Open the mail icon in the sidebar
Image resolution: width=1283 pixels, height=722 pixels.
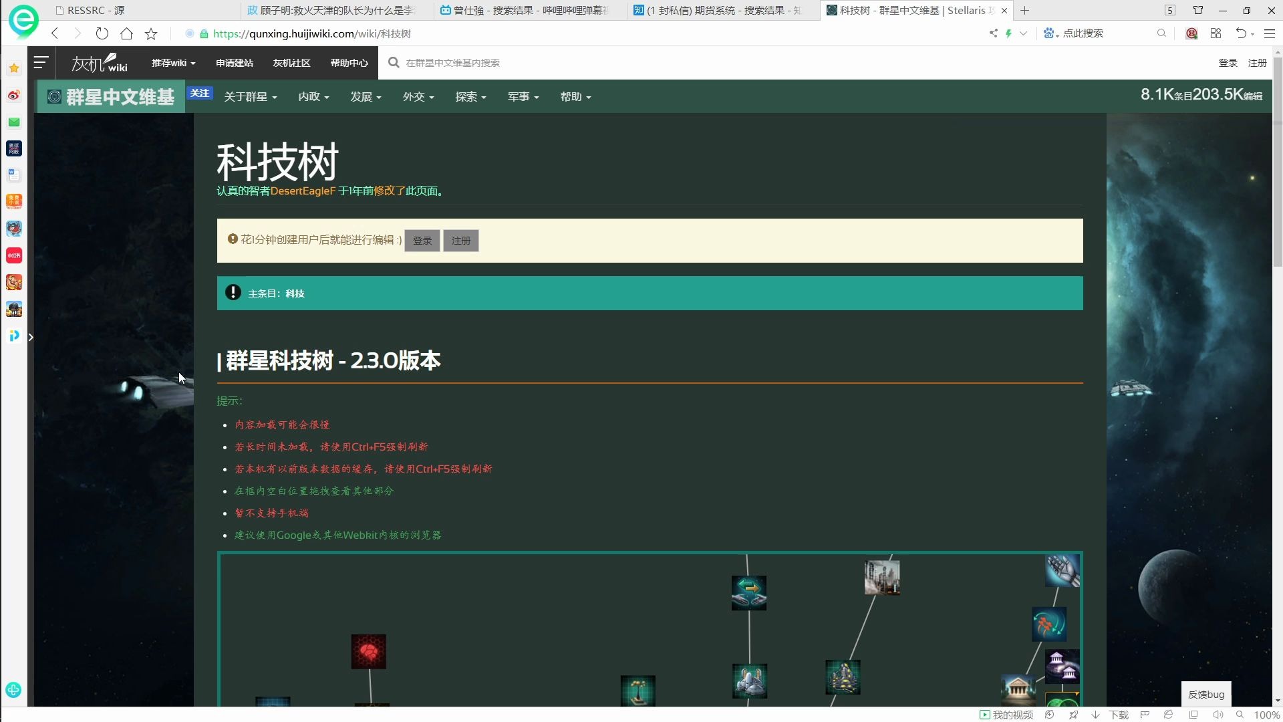pos(14,122)
